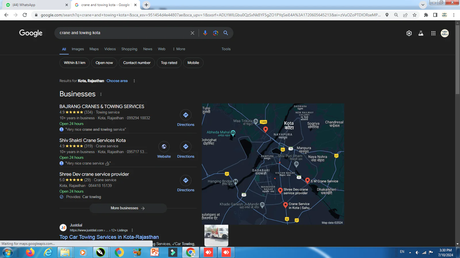Open the Windows Start menu

pyautogui.click(x=8, y=253)
